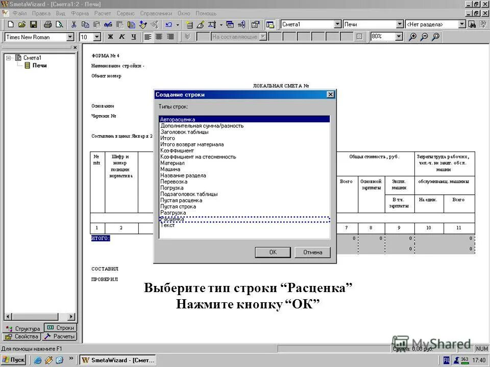The height and width of the screenshot is (367, 490).
Task: Open the Смета1 estimate dropdown
Action: 337,24
